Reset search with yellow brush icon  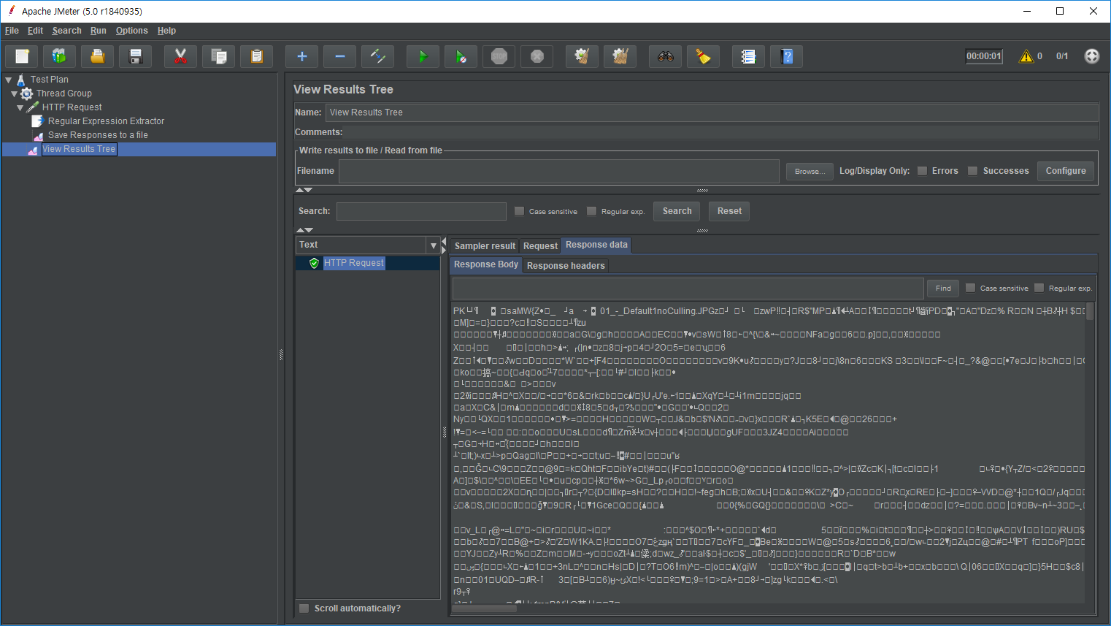pos(704,56)
